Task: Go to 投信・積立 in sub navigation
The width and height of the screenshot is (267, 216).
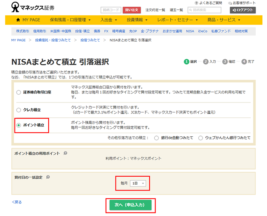Action: pos(82,31)
